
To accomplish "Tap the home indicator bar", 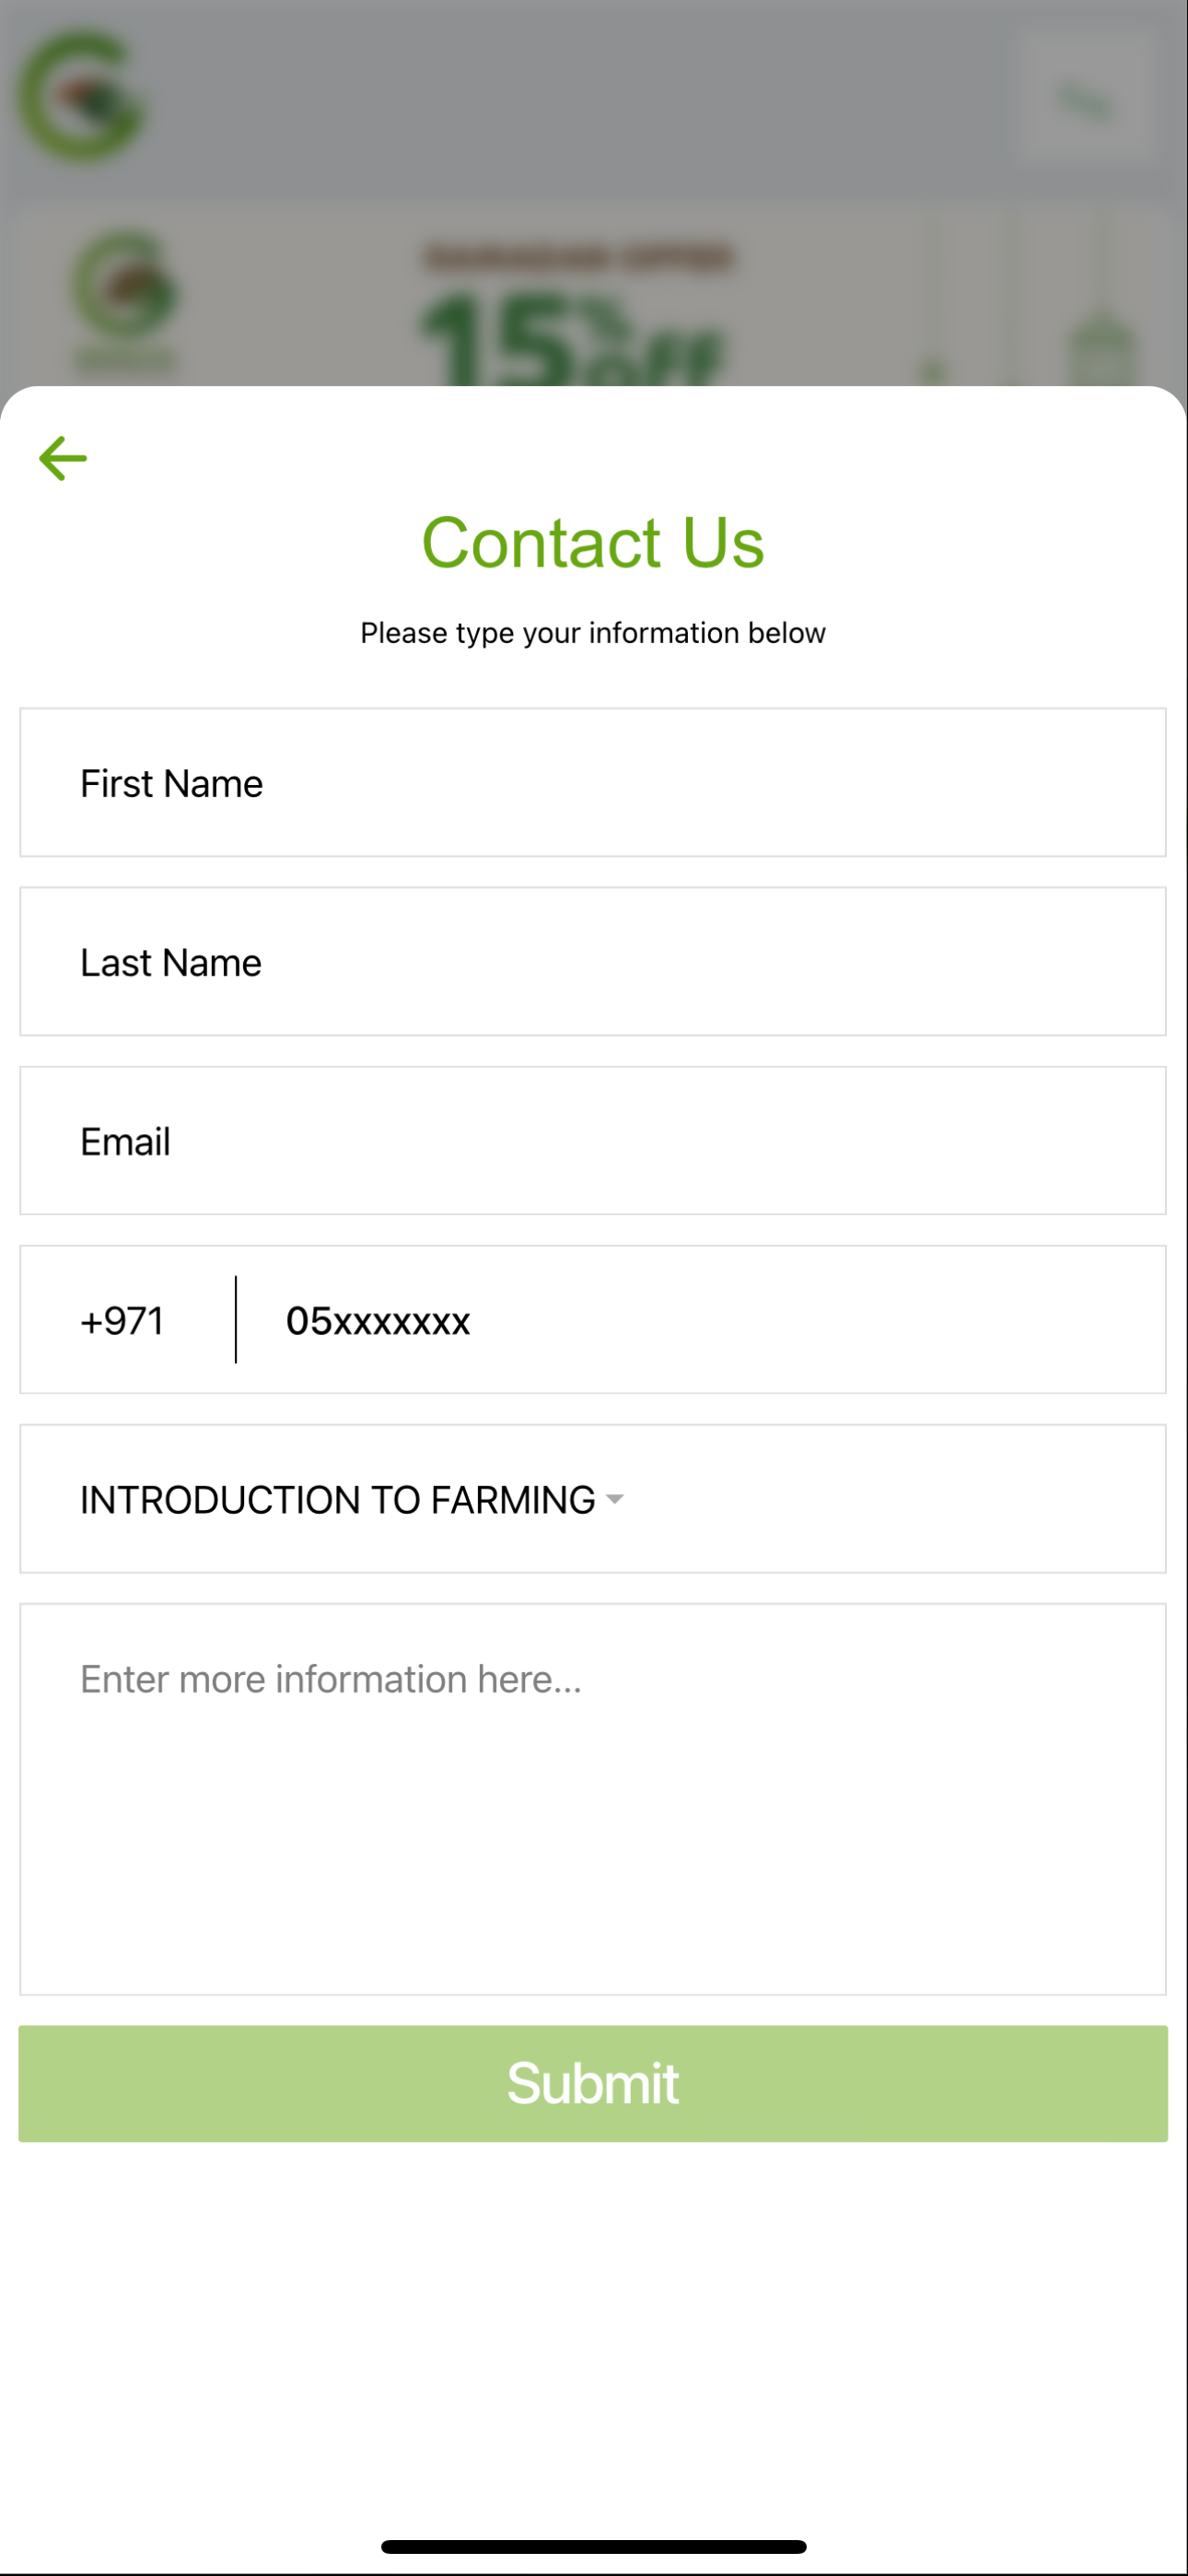I will pyautogui.click(x=593, y=2546).
